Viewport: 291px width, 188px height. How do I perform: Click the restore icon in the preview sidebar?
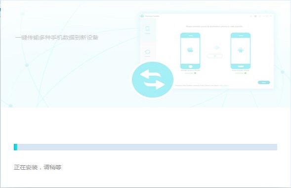[147, 52]
